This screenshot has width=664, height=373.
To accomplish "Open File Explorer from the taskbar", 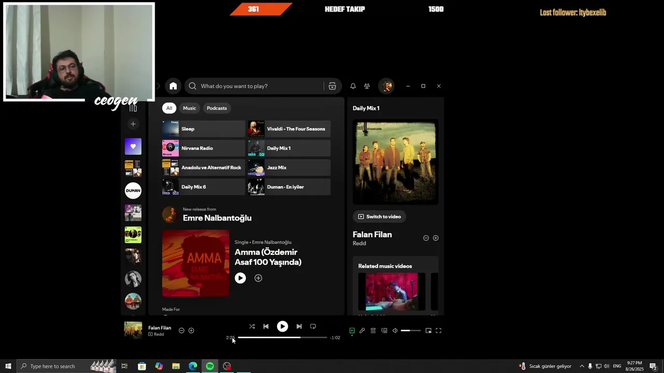I will click(176, 366).
